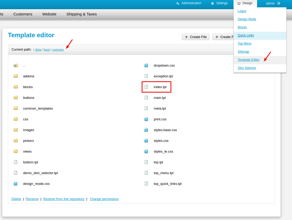
Task: Select the styles.css file name
Action: pyautogui.click(x=161, y=141)
